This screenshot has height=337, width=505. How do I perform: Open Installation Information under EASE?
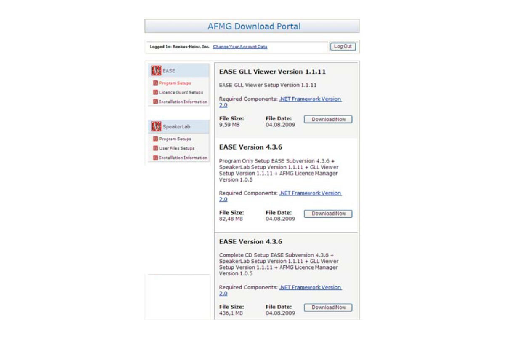[183, 102]
